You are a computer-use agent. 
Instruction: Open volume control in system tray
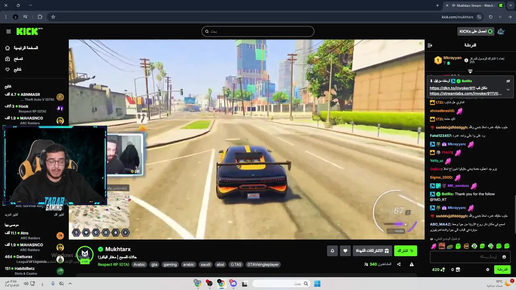26,284
